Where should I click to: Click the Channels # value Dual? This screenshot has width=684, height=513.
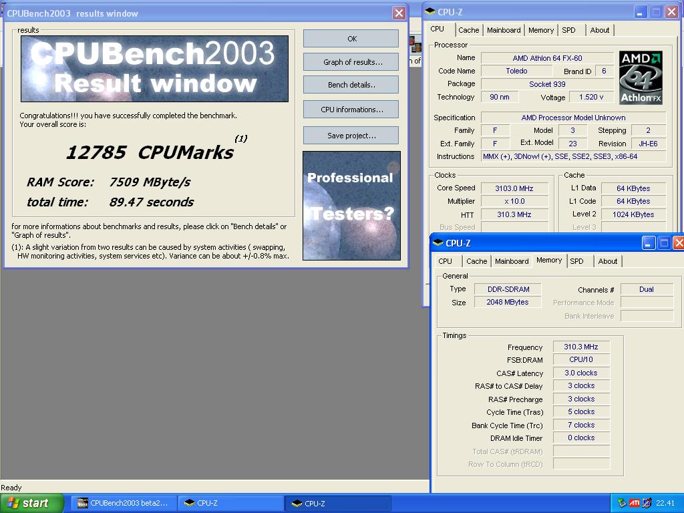pyautogui.click(x=647, y=289)
